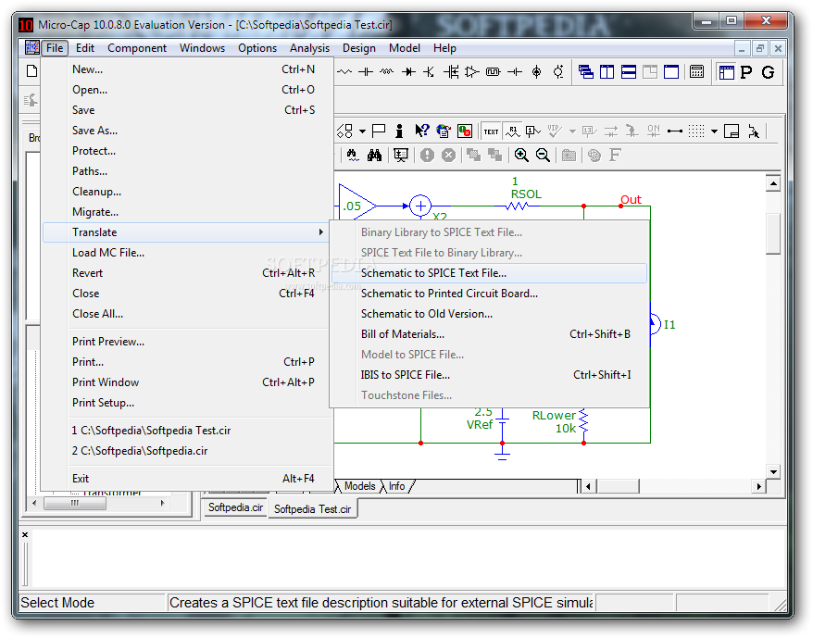The image size is (813, 638).
Task: Click the RLower resistor label
Action: 554,416
